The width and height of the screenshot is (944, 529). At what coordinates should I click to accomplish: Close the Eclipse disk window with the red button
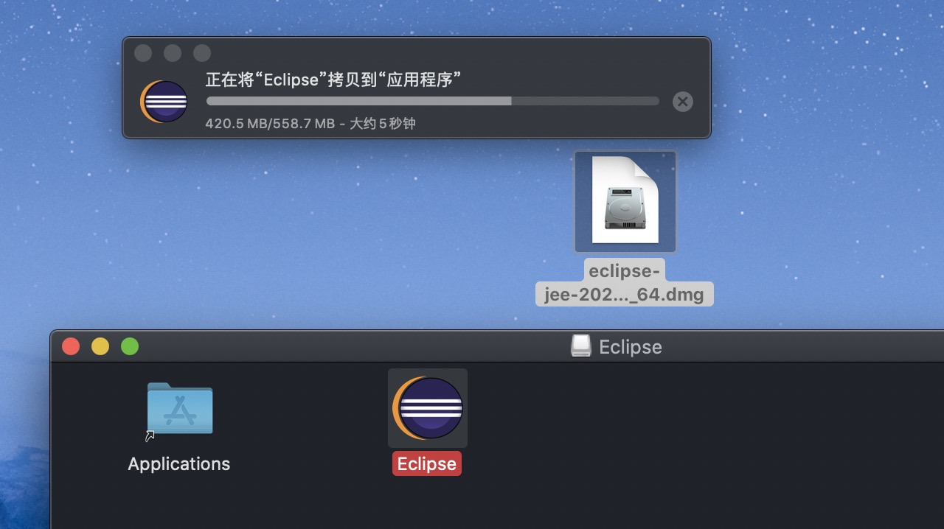click(x=71, y=346)
